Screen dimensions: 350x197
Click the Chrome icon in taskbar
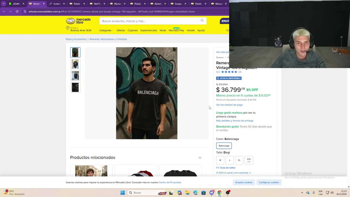point(220,193)
